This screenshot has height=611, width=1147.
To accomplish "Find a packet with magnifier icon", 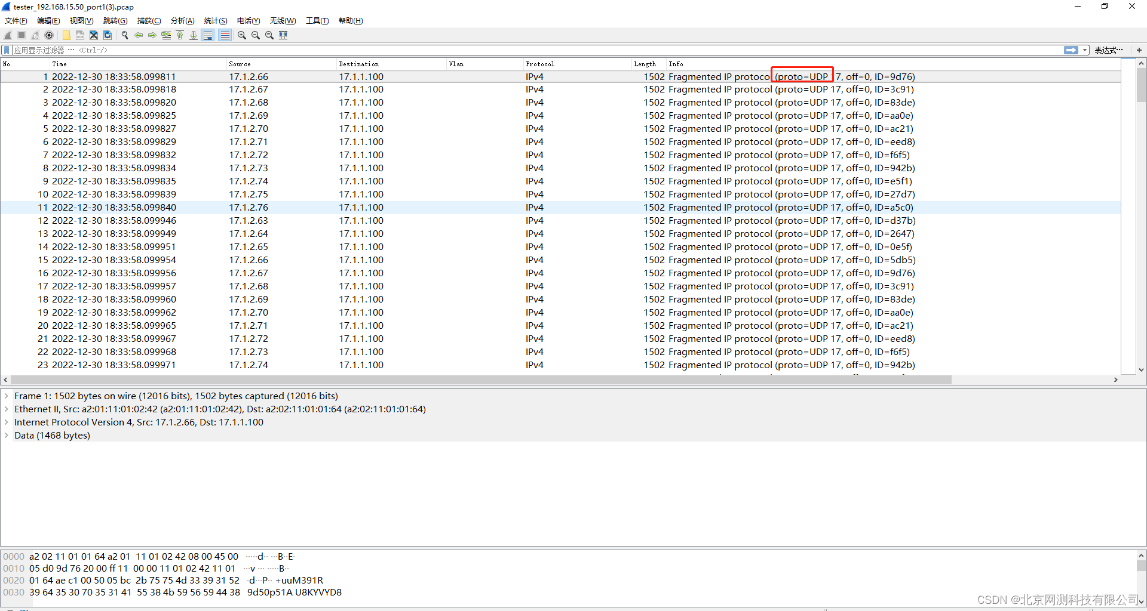I will tap(125, 35).
